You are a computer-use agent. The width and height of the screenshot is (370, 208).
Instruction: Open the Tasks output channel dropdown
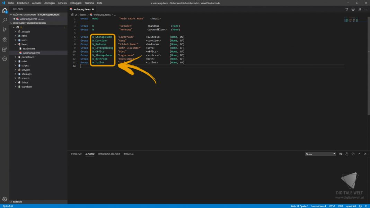tap(320, 154)
